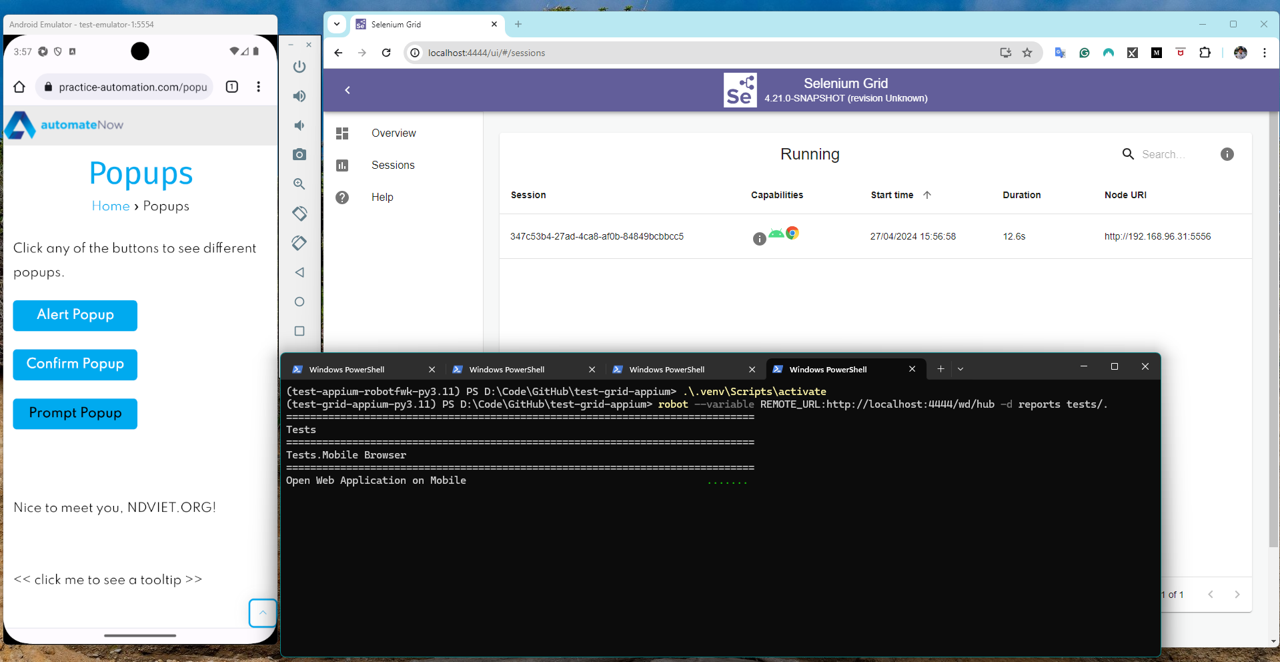
Task: Click the Google Translate extension icon
Action: point(1060,53)
